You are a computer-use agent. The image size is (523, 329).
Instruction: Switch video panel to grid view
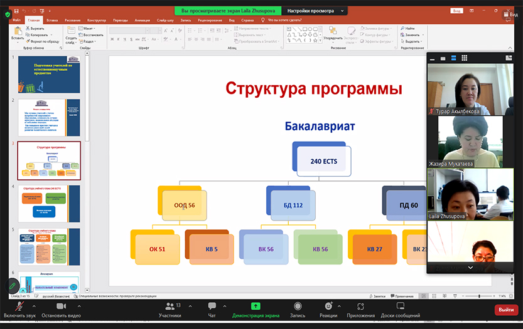464,58
